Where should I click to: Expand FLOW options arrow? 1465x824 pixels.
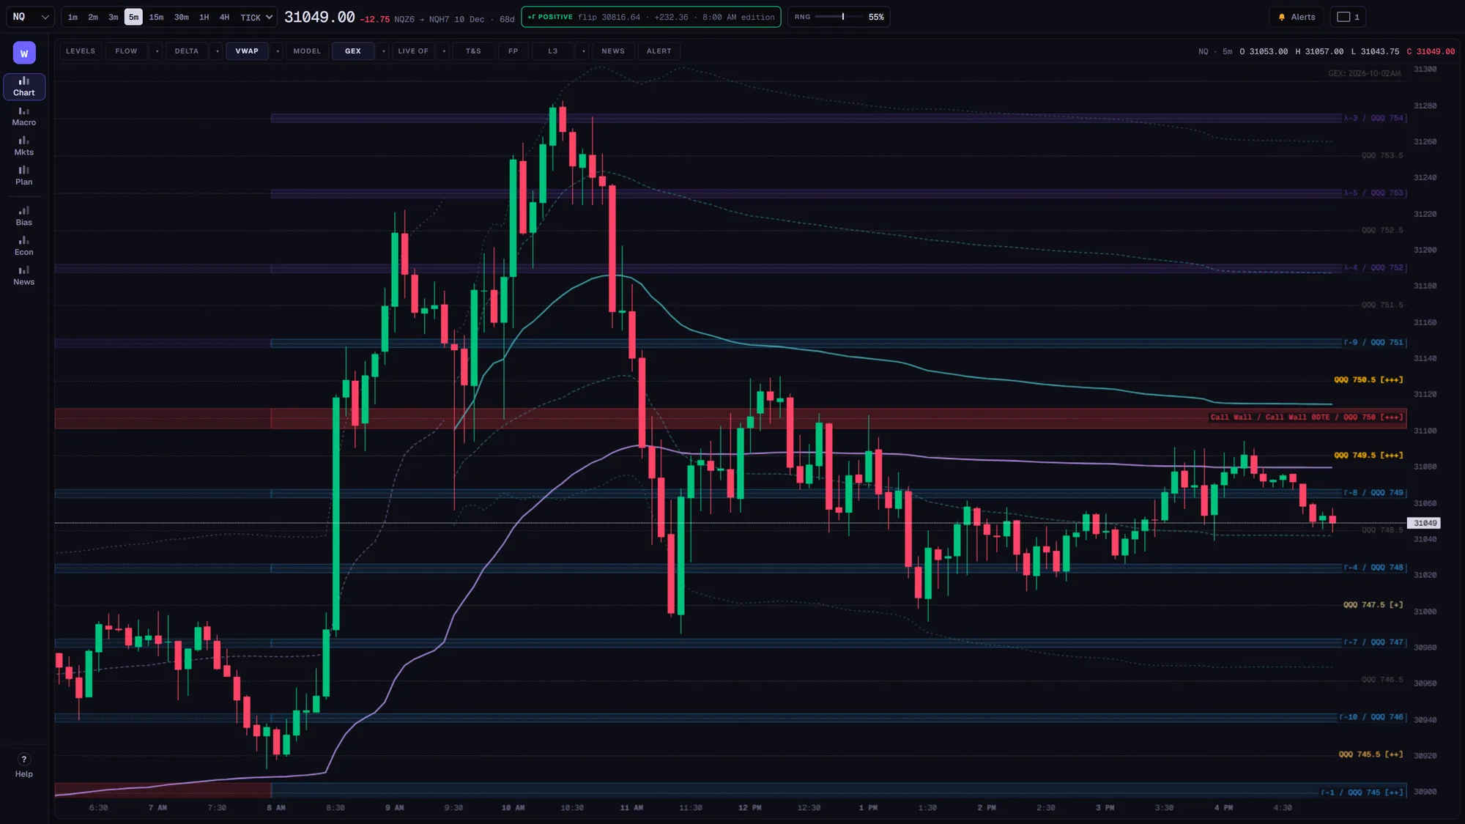(157, 51)
